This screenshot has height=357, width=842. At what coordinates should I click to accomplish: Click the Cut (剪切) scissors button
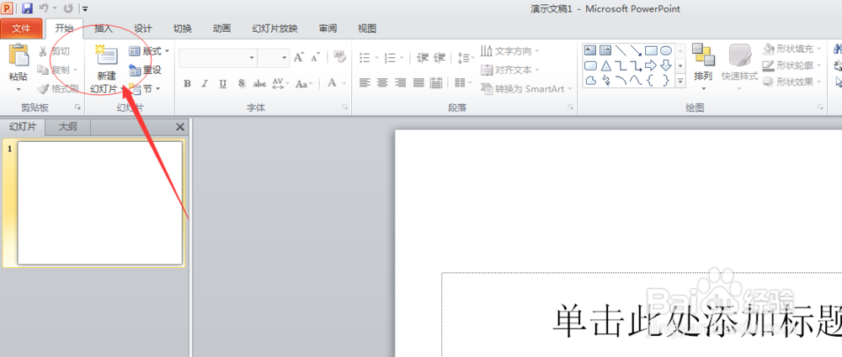click(x=53, y=51)
